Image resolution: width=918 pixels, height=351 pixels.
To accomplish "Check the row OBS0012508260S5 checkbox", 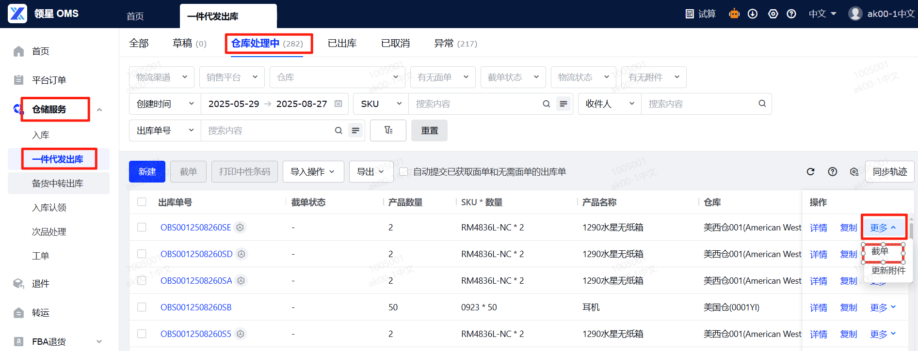I will click(x=142, y=334).
